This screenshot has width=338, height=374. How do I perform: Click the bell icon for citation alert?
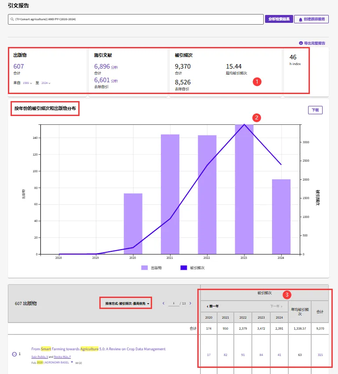301,19
